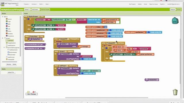Click mutator icon on GotValue if block
The width and height of the screenshot is (184, 103).
(106, 48)
